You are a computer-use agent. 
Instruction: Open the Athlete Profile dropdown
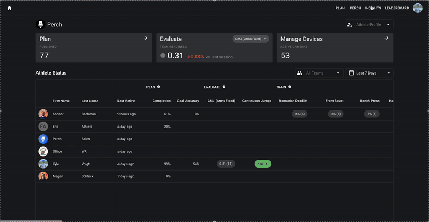tap(369, 25)
